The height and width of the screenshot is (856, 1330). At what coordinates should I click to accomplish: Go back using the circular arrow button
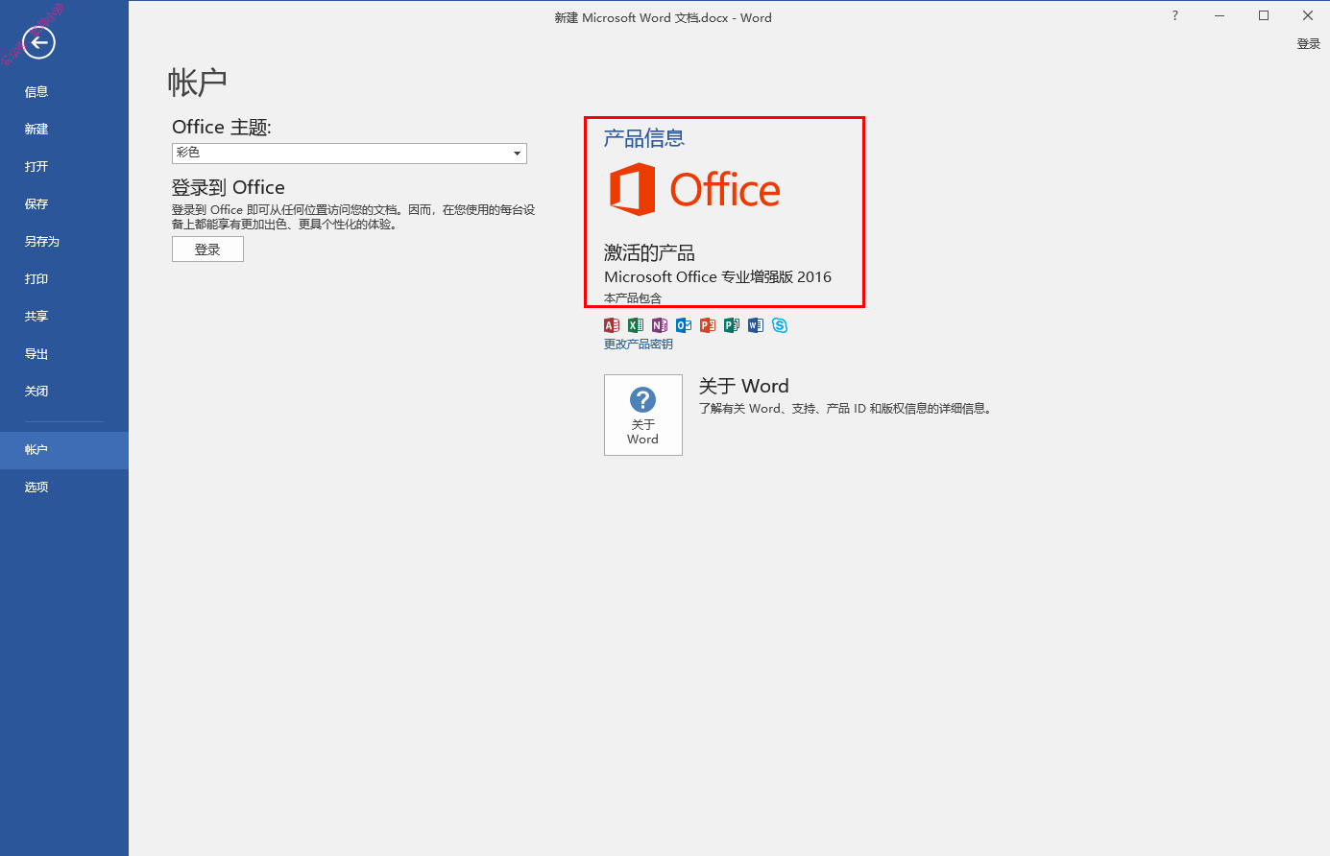point(39,42)
